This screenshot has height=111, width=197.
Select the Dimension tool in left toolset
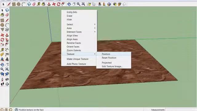(7, 50)
